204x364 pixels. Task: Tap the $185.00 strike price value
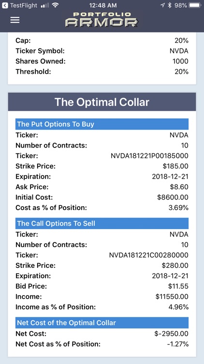(175, 166)
